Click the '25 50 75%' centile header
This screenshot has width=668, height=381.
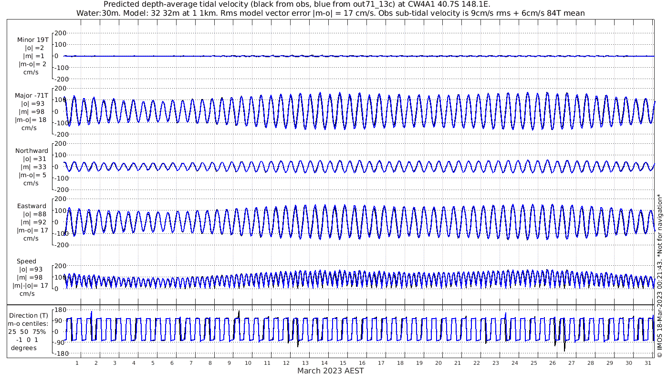pyautogui.click(x=27, y=331)
